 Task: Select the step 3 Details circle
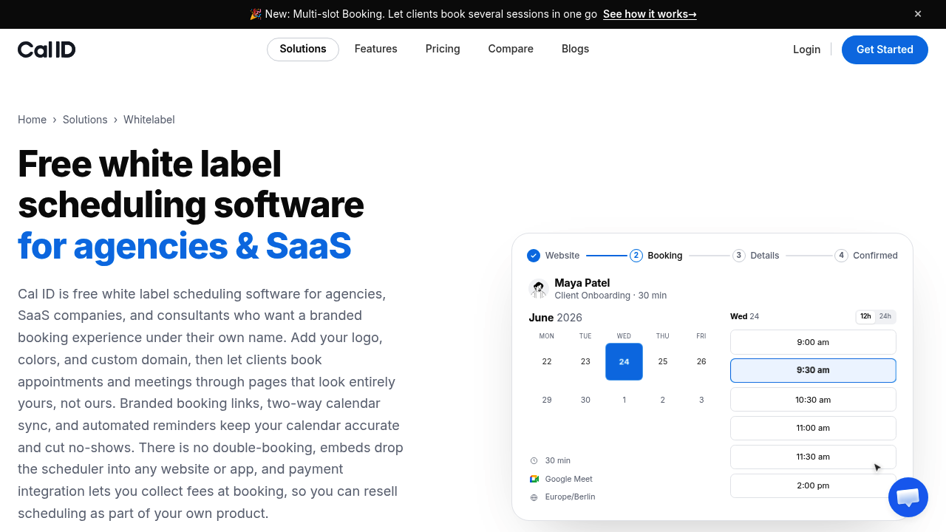click(x=738, y=256)
